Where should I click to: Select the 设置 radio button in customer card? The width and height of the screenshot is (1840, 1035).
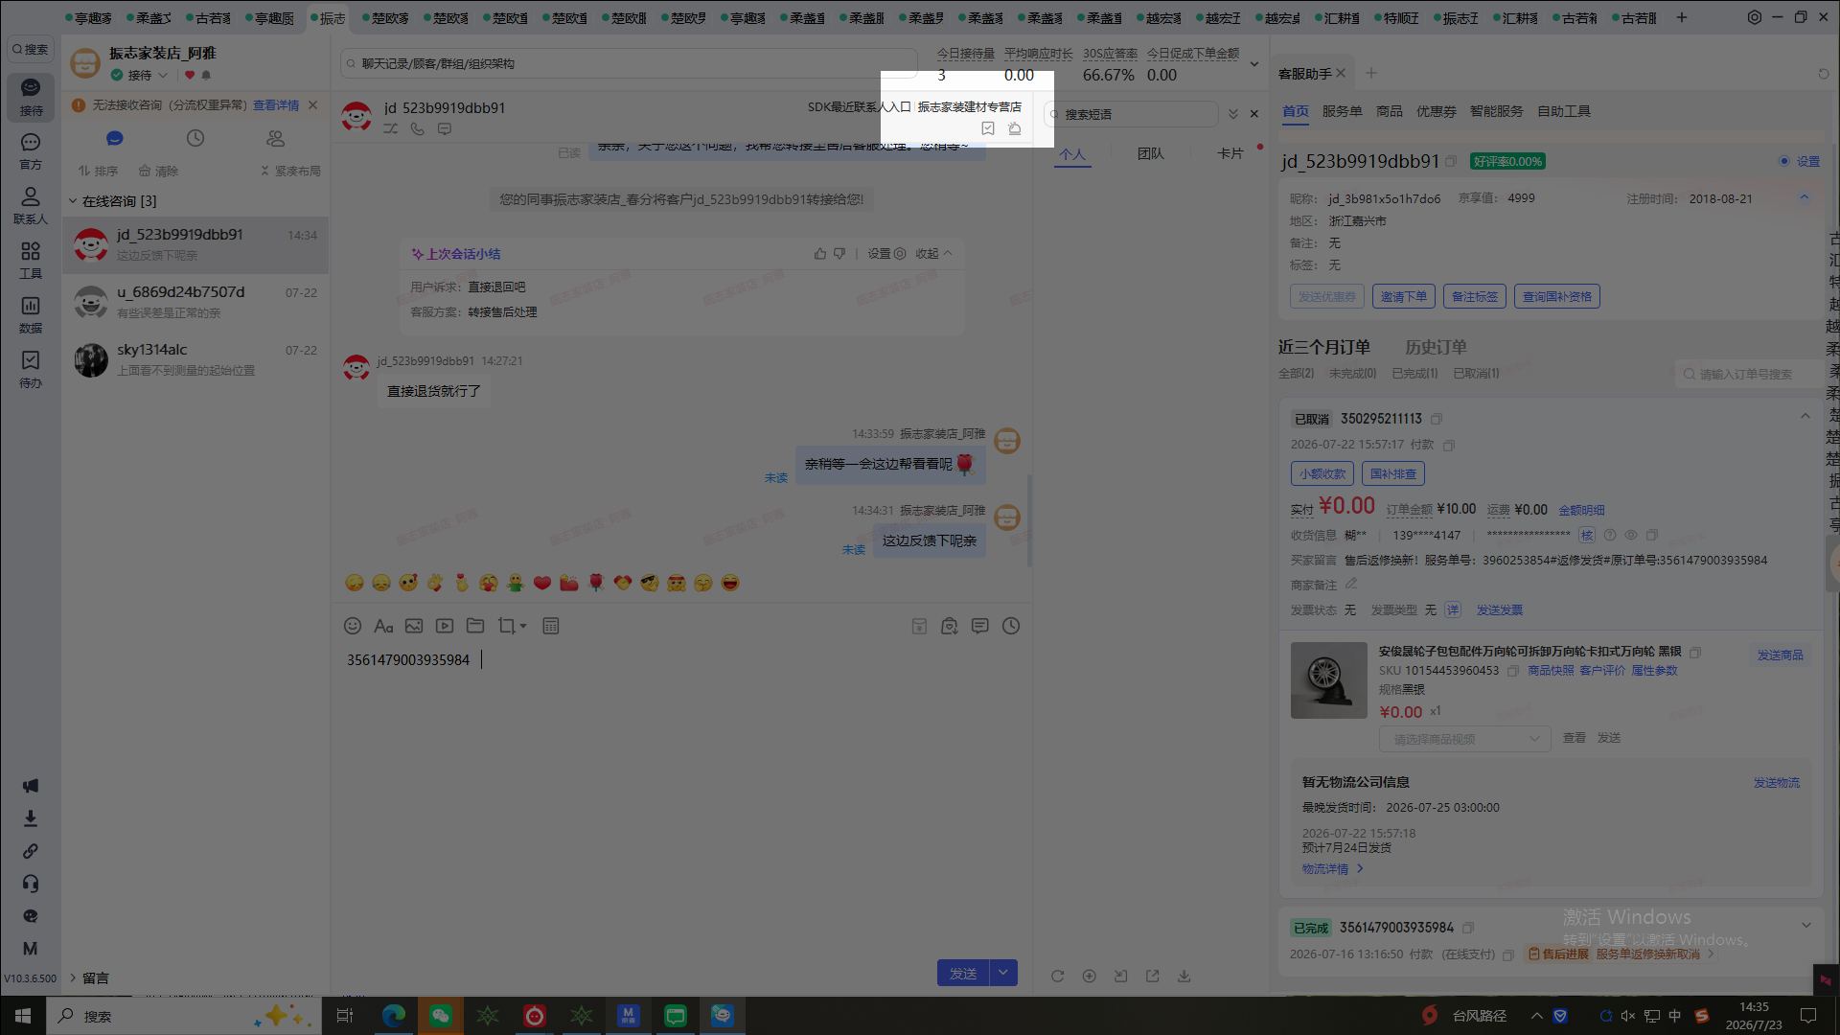[1784, 161]
